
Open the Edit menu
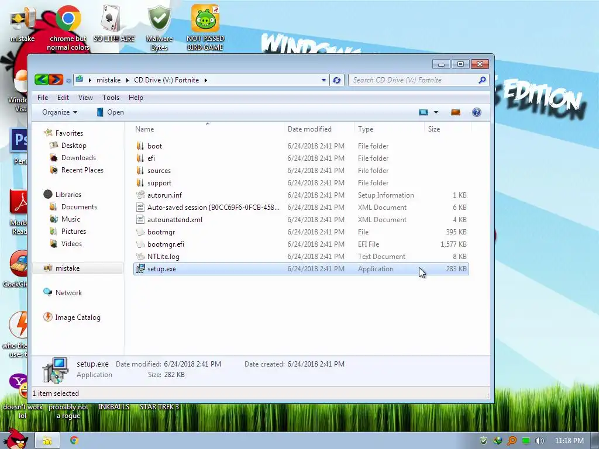pyautogui.click(x=63, y=98)
